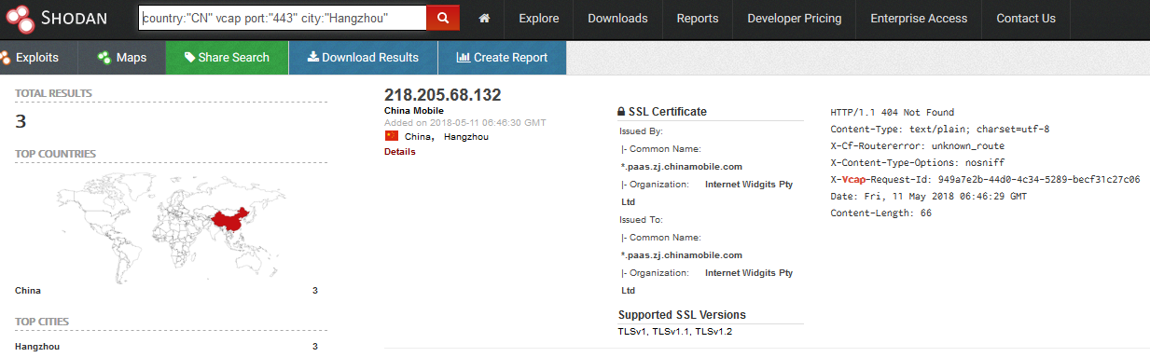The width and height of the screenshot is (1150, 357).
Task: Click inside the search query field
Action: [x=283, y=18]
